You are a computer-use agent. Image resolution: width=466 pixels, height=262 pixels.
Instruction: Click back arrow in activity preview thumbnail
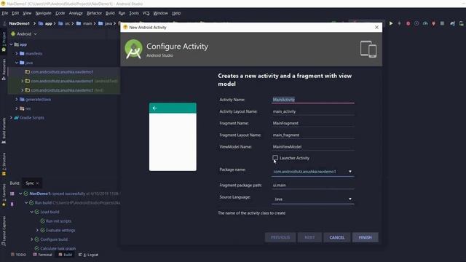click(155, 108)
